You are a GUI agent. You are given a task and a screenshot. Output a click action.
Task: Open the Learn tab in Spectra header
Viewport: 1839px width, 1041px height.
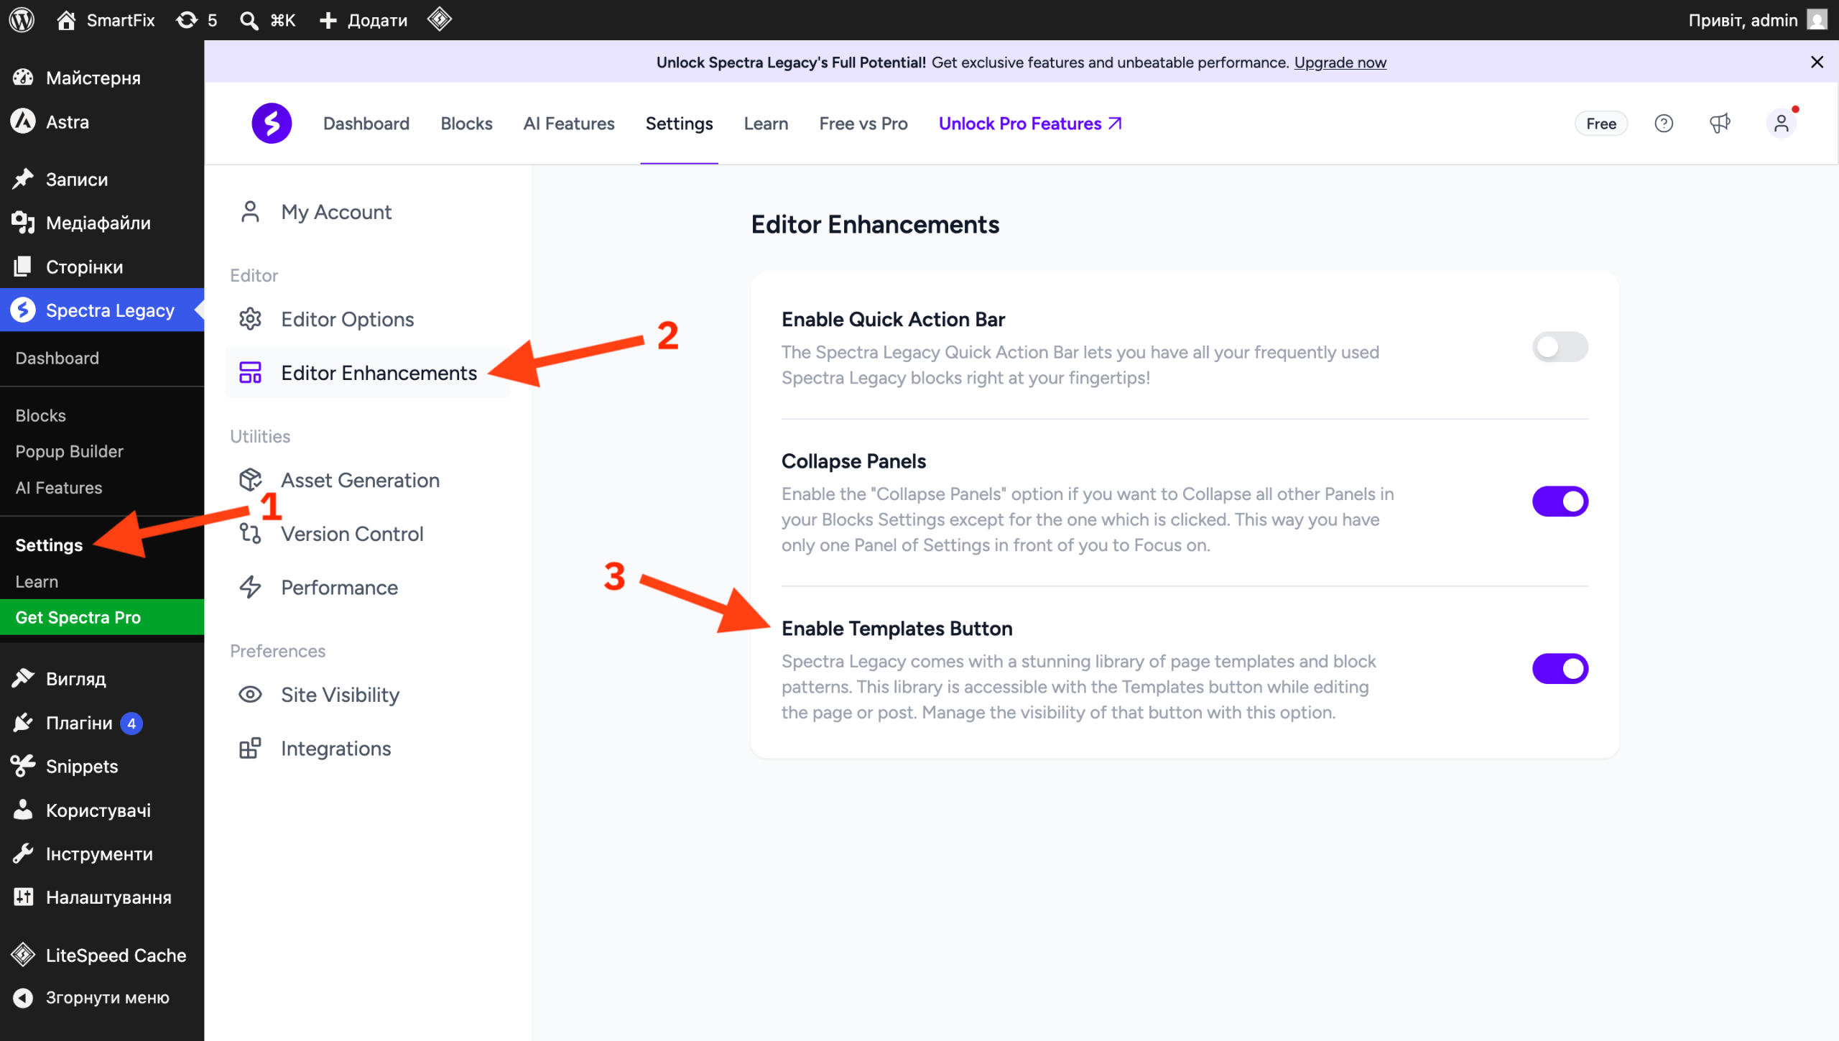point(766,124)
